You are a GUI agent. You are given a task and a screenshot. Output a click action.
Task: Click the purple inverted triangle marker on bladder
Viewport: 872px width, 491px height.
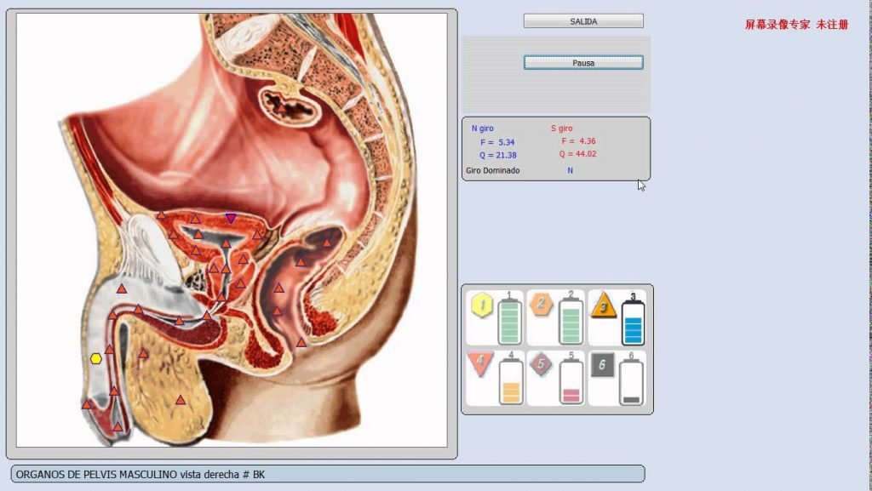click(x=231, y=219)
